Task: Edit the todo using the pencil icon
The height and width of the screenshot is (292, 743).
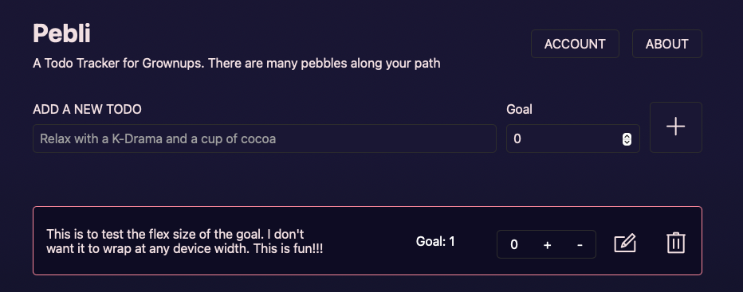Action: coord(625,243)
